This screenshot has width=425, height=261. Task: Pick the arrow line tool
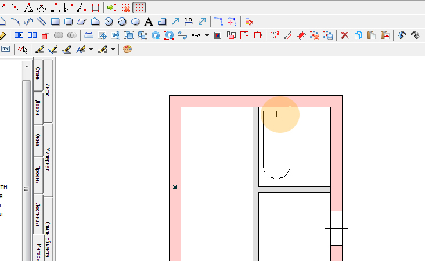point(175,21)
